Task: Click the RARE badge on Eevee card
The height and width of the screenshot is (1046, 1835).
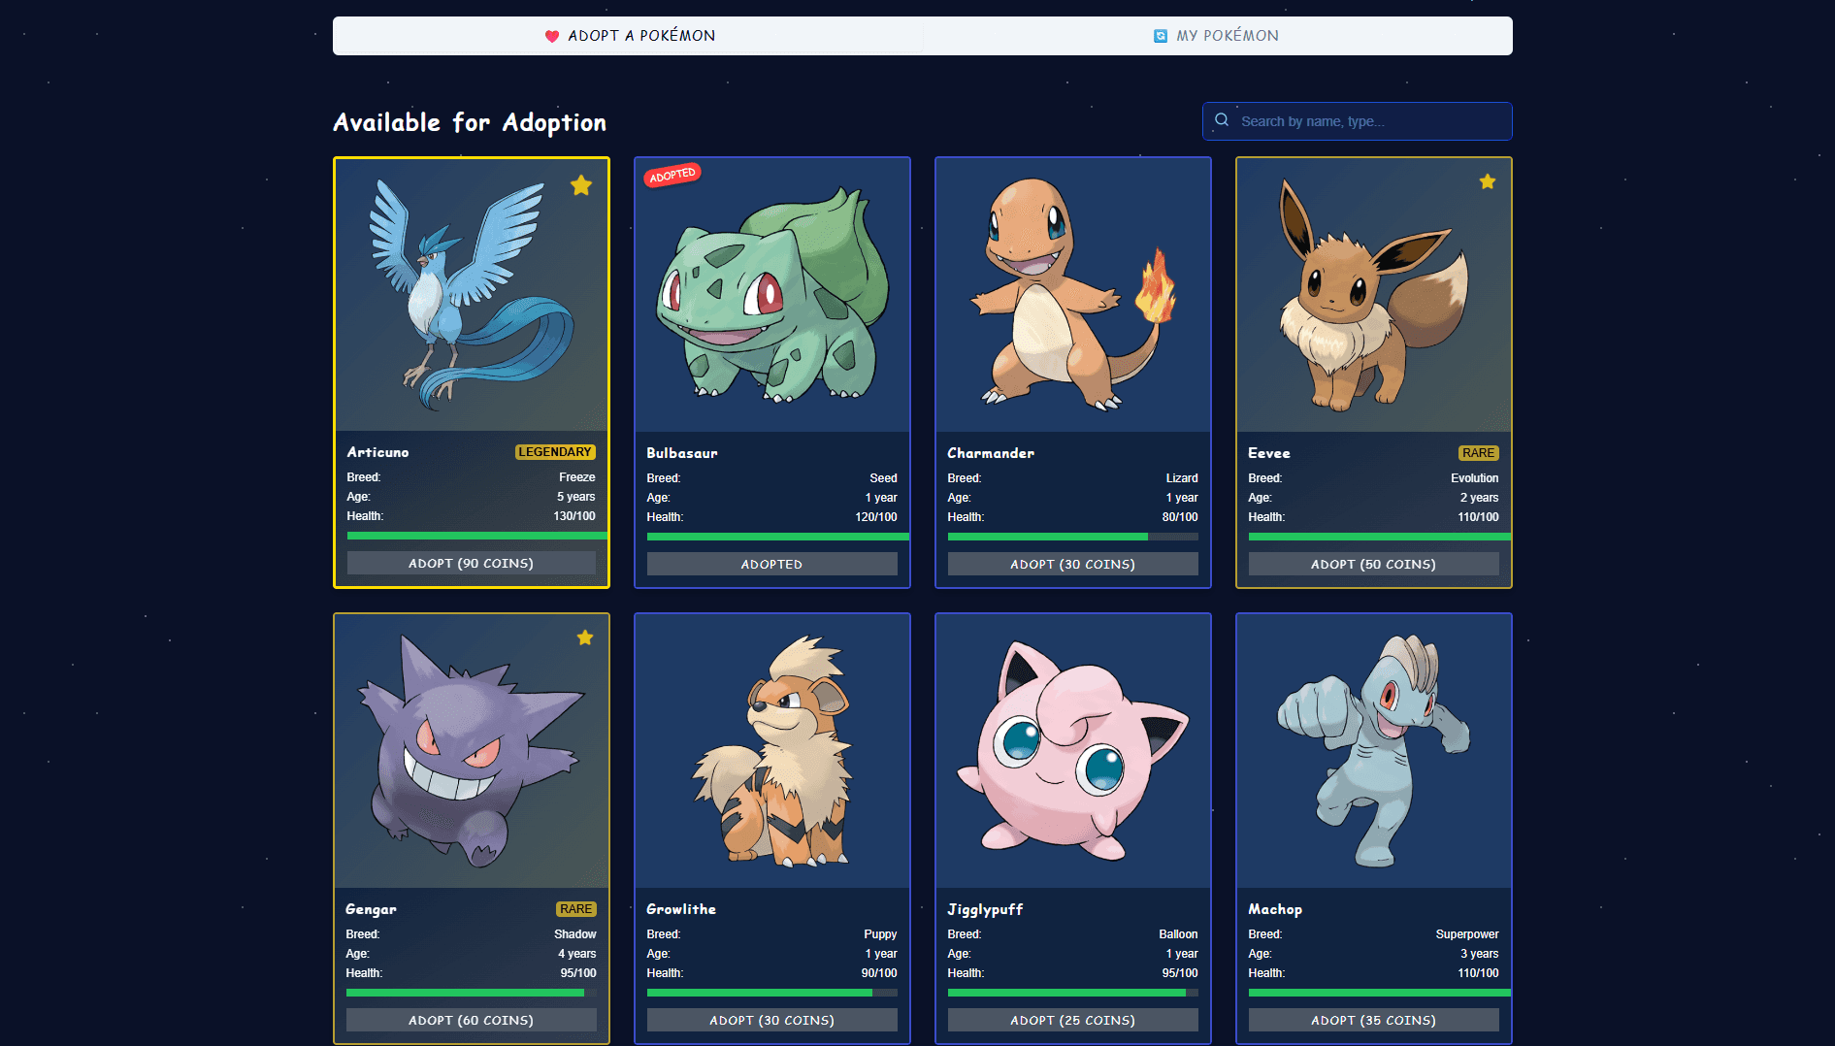Action: tap(1479, 453)
